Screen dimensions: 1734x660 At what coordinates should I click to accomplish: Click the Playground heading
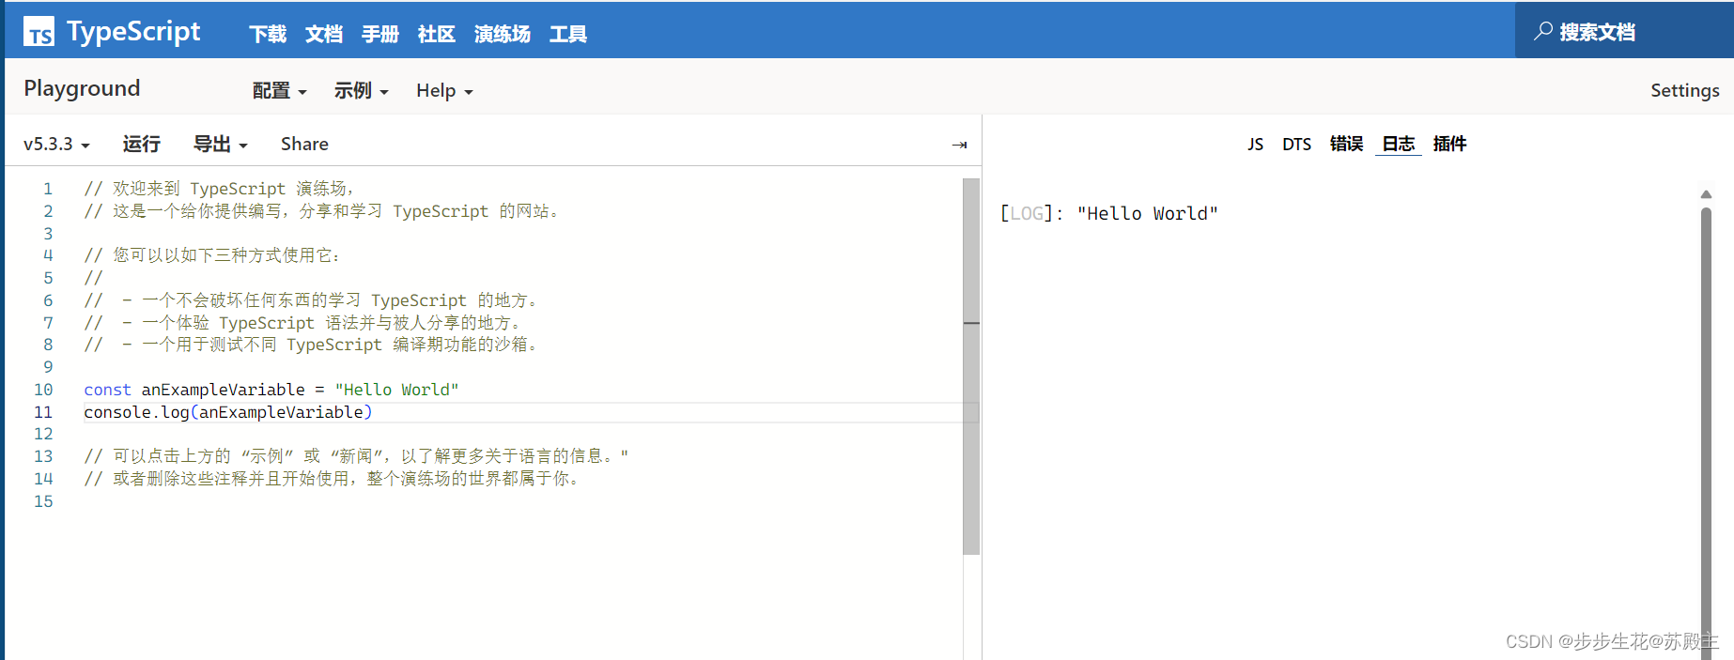82,88
